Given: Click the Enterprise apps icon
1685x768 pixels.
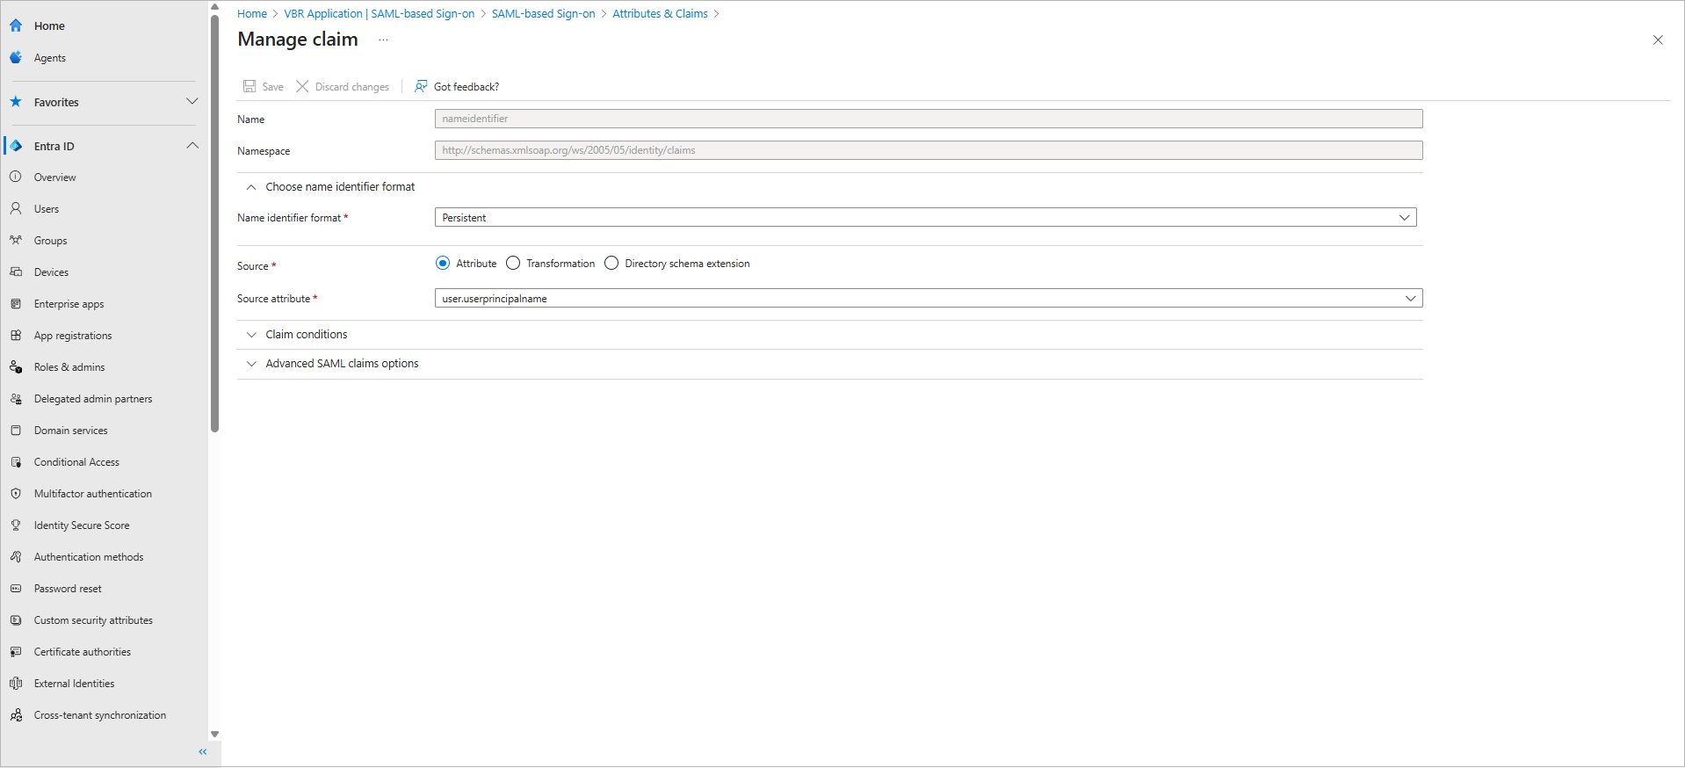Looking at the screenshot, I should tap(16, 303).
